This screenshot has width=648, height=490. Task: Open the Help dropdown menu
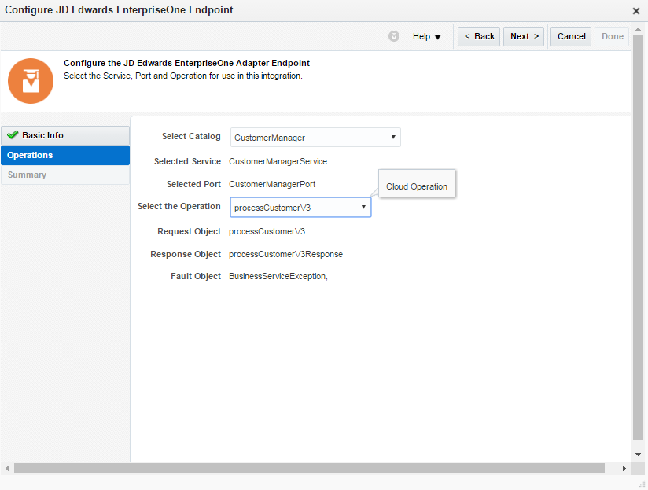pyautogui.click(x=427, y=37)
